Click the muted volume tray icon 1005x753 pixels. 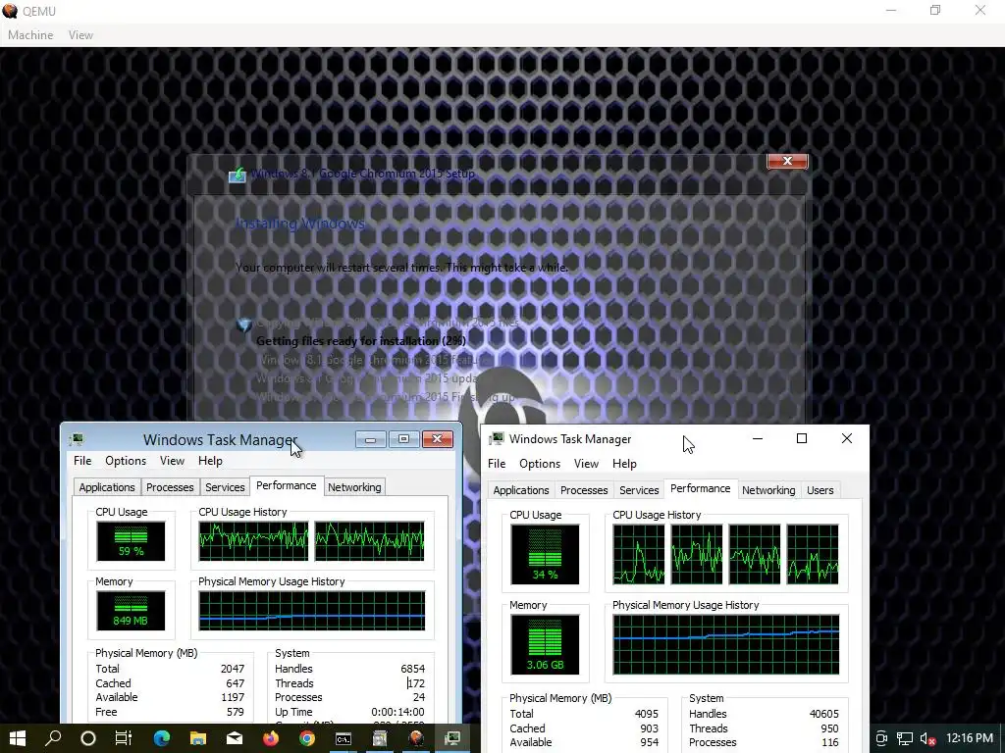click(x=927, y=738)
